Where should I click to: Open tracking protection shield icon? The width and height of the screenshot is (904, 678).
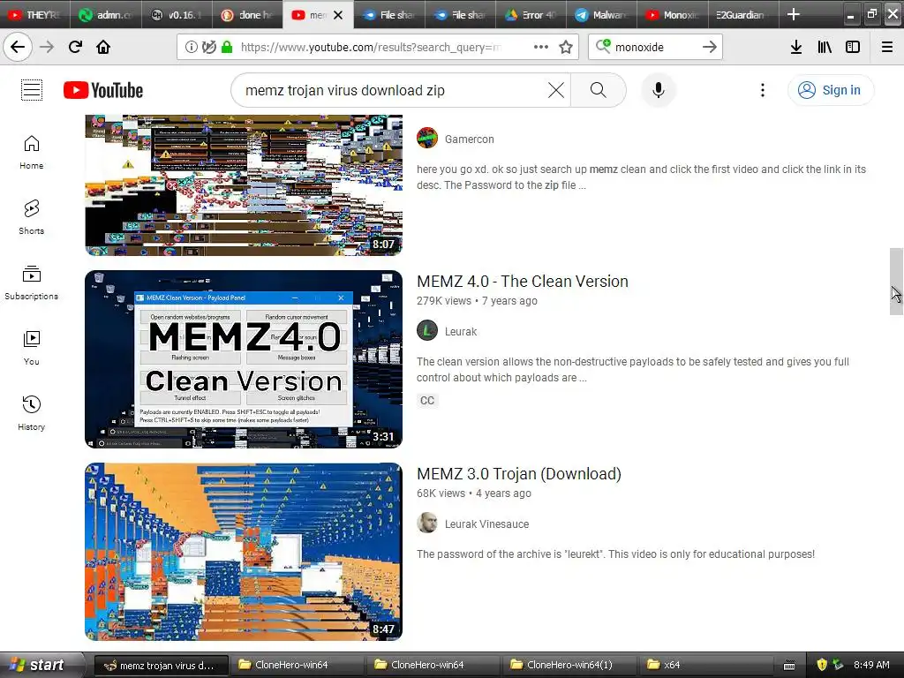208,48
